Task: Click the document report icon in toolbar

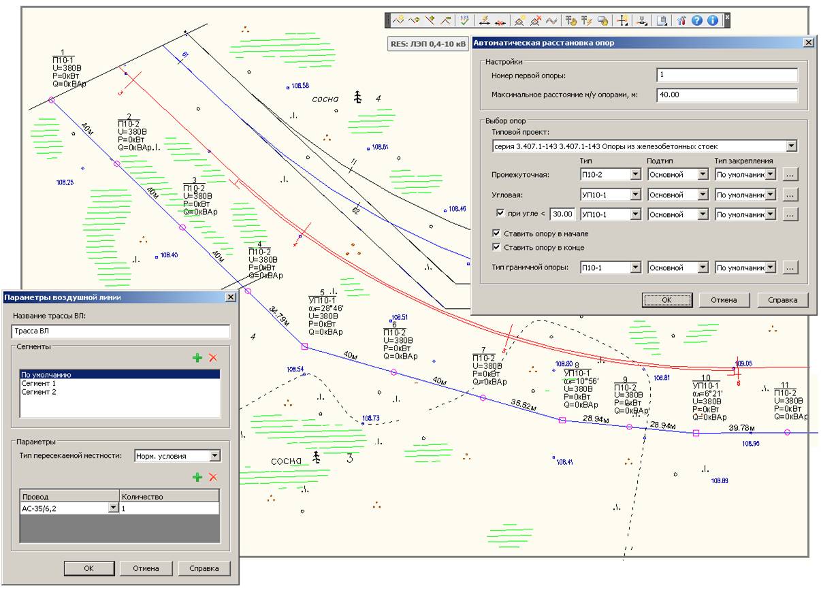Action: [662, 20]
